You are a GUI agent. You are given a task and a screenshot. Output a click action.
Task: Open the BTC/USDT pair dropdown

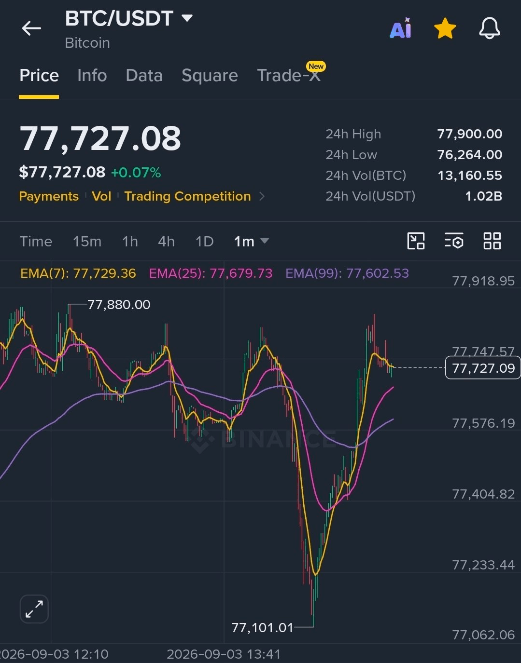(x=187, y=18)
